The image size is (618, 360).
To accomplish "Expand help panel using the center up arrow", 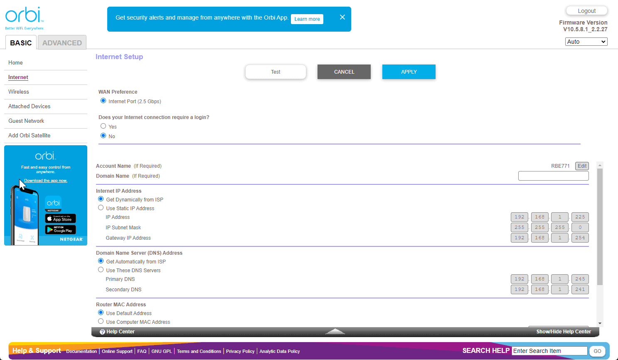I will coord(335,331).
